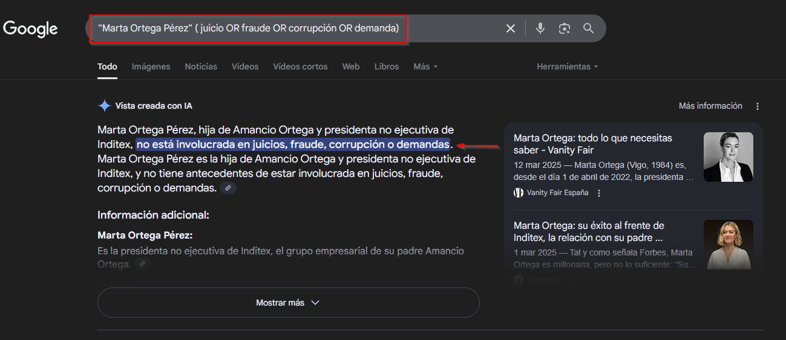Switch to the Vídeos cortos tab
Screen dimensions: 786x340
[x=300, y=66]
